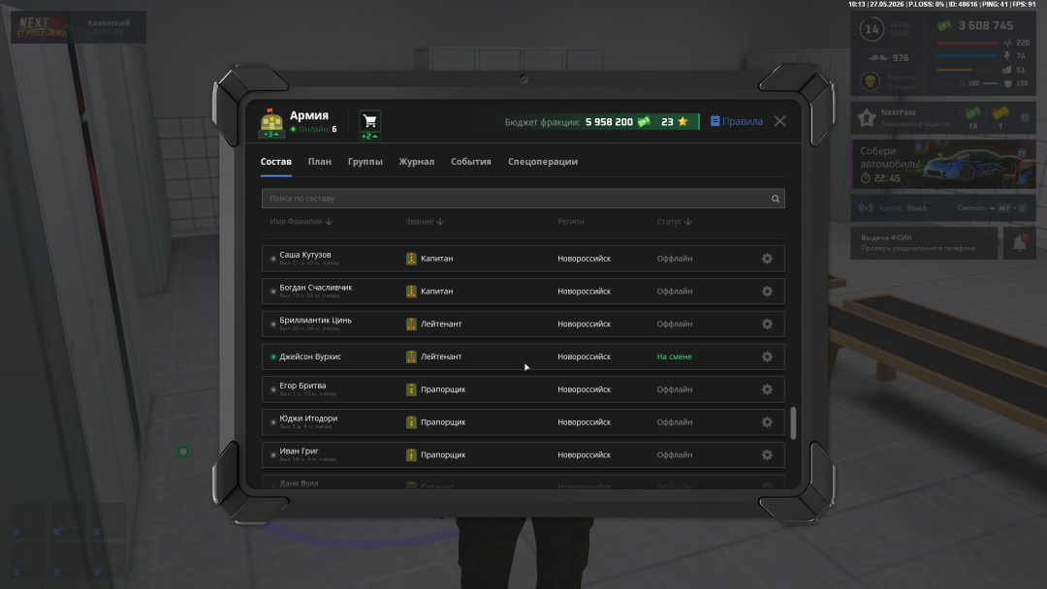The width and height of the screenshot is (1047, 589).
Task: Open settings gear for Егор Бритва
Action: 767,388
